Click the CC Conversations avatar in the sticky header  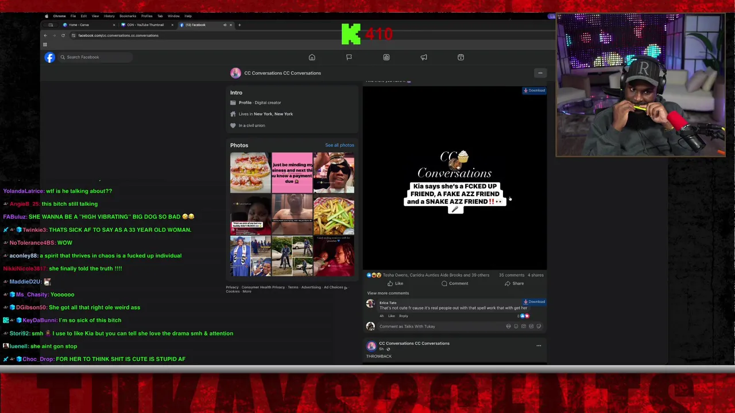coord(235,73)
